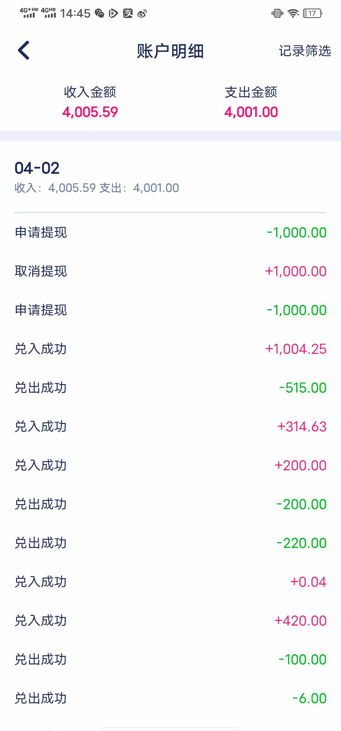Open the 兑入成功 +420.00 record
341x731 pixels.
[x=170, y=621]
